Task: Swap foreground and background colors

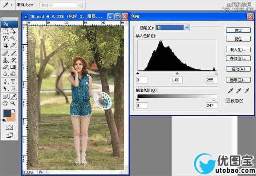Action: 14,110
